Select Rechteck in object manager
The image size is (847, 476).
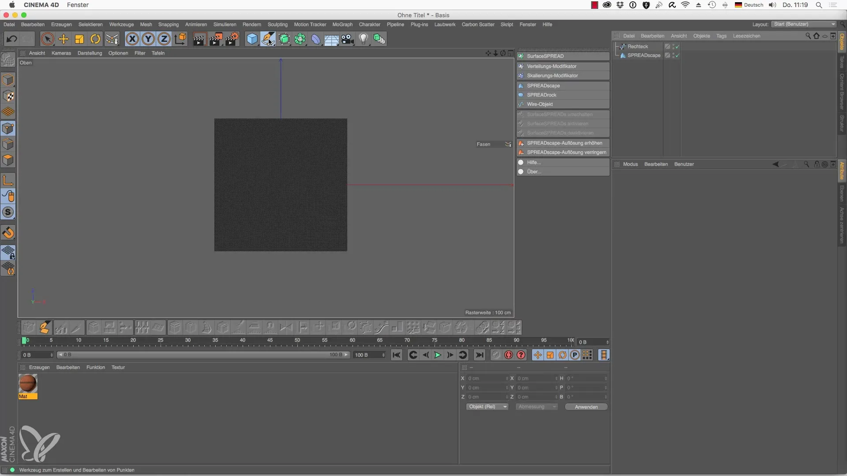click(x=637, y=46)
